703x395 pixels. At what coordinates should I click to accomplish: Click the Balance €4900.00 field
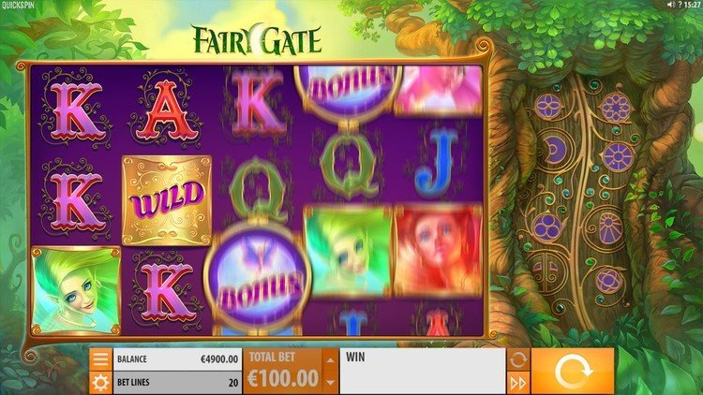pyautogui.click(x=177, y=359)
